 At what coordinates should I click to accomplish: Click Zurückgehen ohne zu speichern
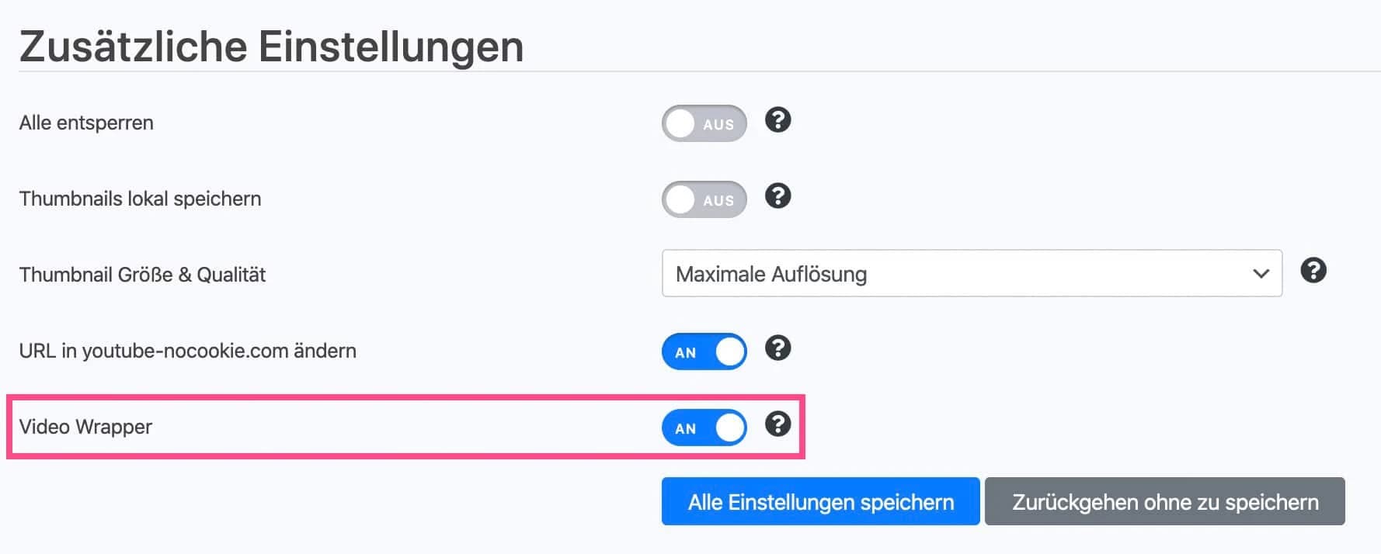click(1164, 502)
